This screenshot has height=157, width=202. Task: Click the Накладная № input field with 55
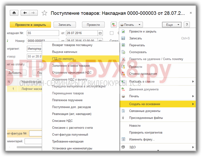coord(43,33)
